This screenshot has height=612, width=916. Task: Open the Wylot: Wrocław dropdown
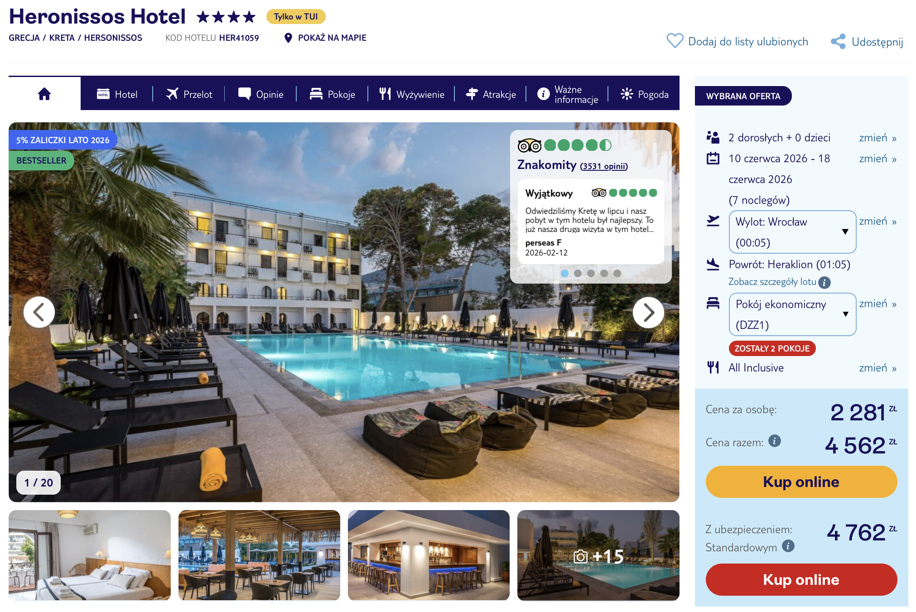(792, 232)
